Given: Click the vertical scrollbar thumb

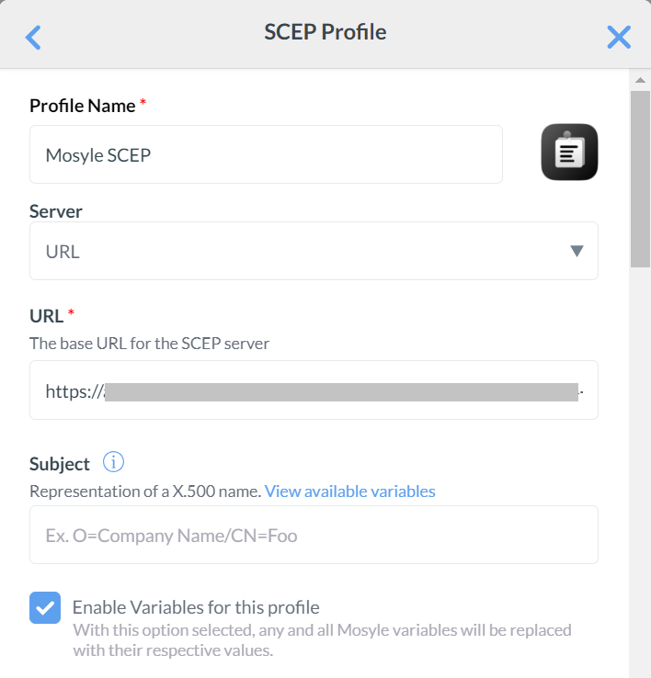Looking at the screenshot, I should tap(640, 175).
